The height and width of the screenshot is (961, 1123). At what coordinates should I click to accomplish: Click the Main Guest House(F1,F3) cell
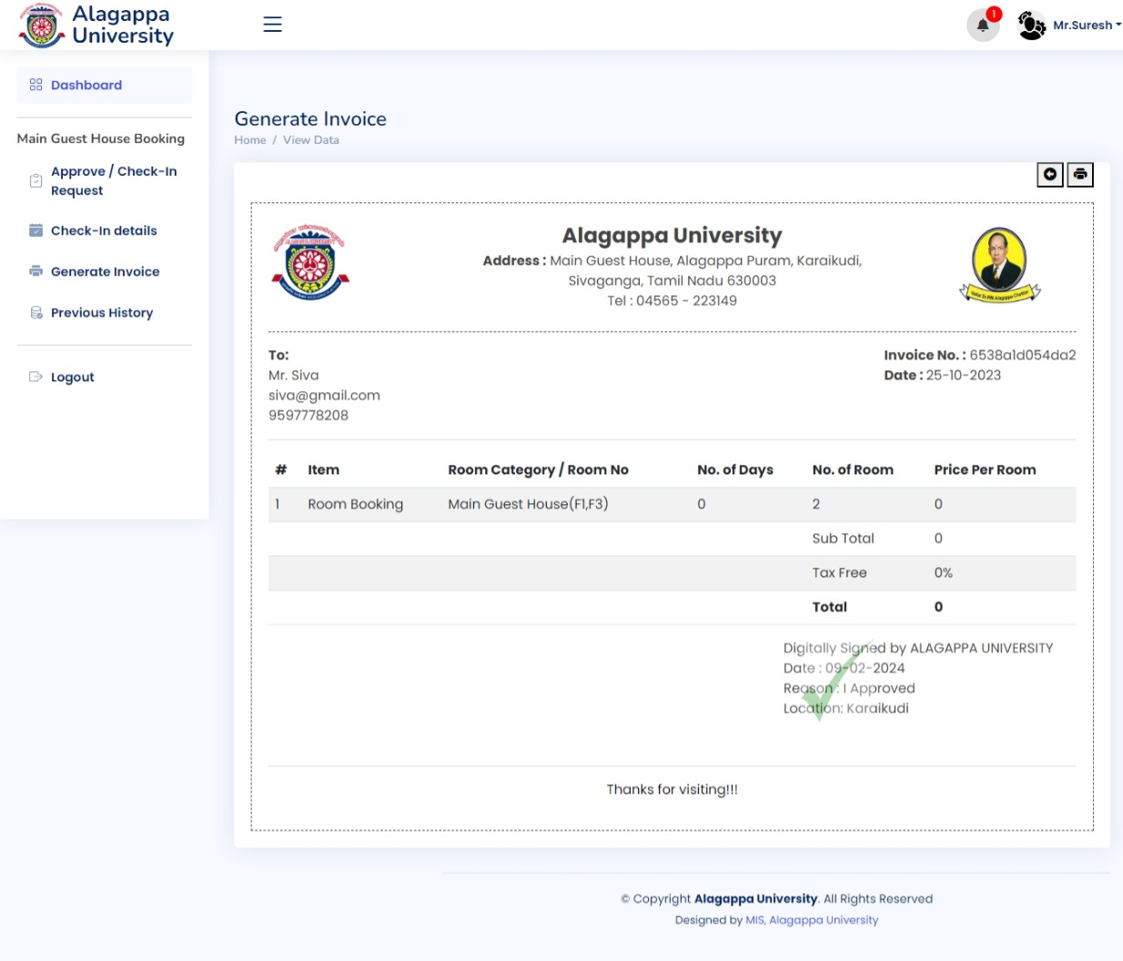pyautogui.click(x=528, y=504)
